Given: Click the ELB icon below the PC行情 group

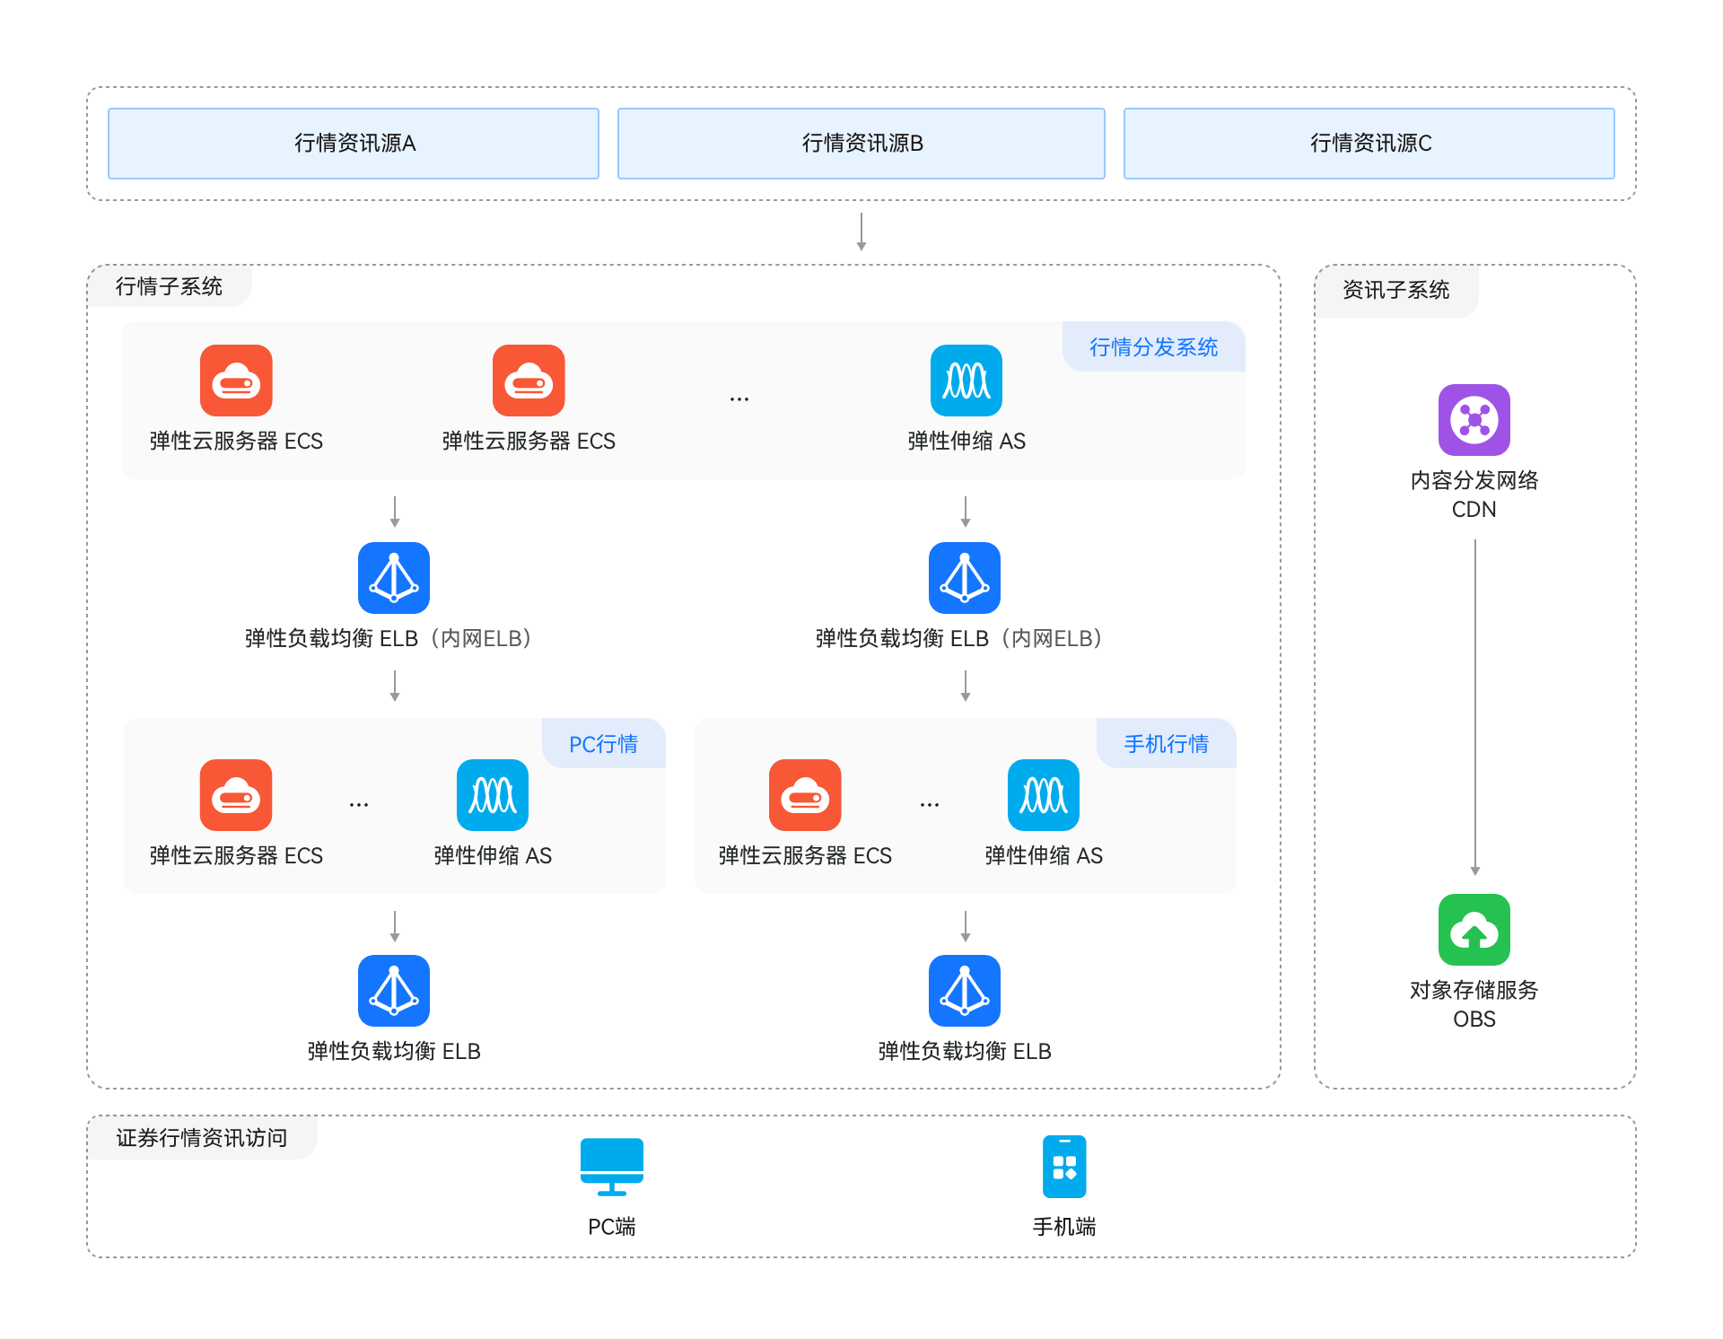Looking at the screenshot, I should pyautogui.click(x=393, y=991).
